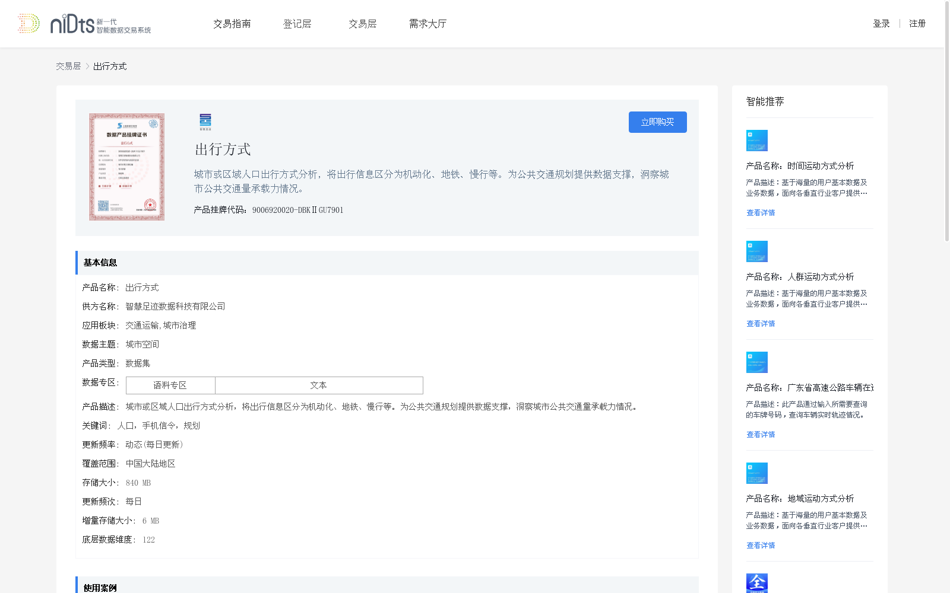Click the 文本 cell in the data zone table
The height and width of the screenshot is (593, 950).
[x=319, y=385]
